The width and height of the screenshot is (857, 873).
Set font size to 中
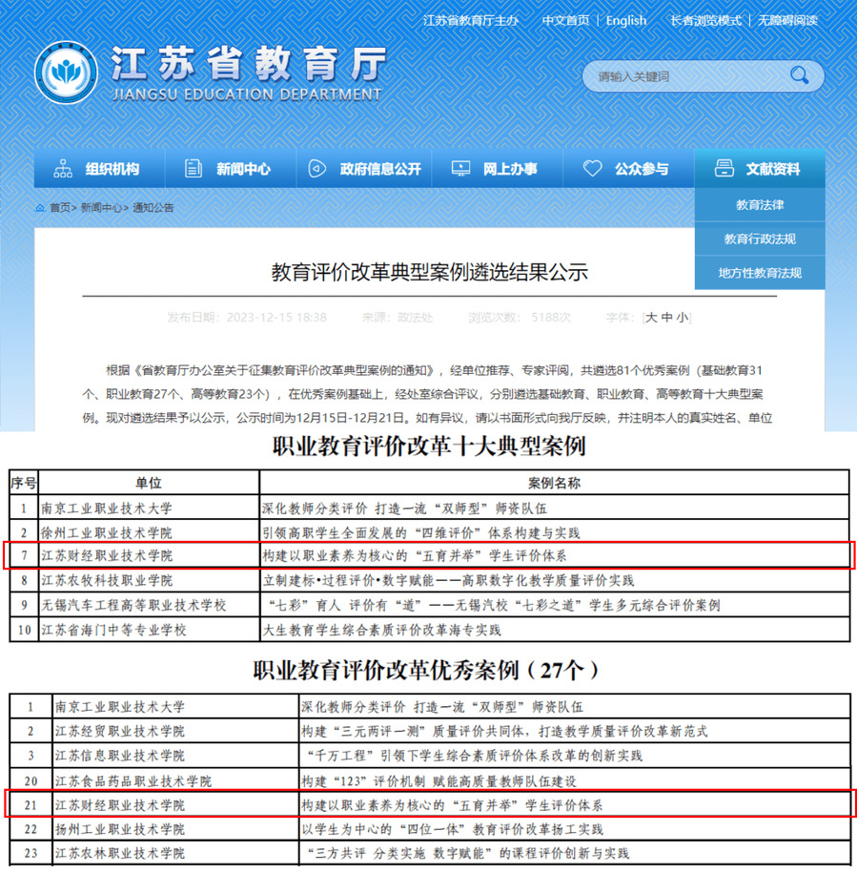coord(666,318)
